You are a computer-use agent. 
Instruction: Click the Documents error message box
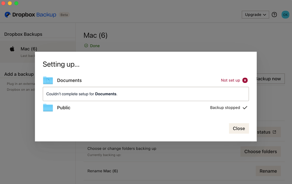click(146, 94)
